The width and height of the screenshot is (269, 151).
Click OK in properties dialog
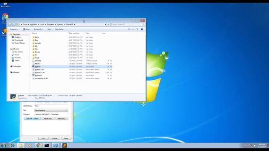coord(43,138)
